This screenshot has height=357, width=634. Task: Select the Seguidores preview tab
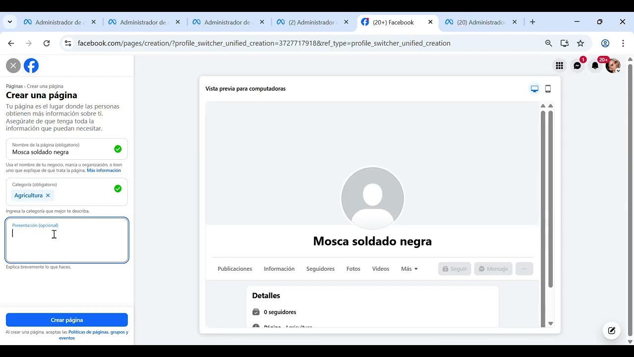[320, 269]
